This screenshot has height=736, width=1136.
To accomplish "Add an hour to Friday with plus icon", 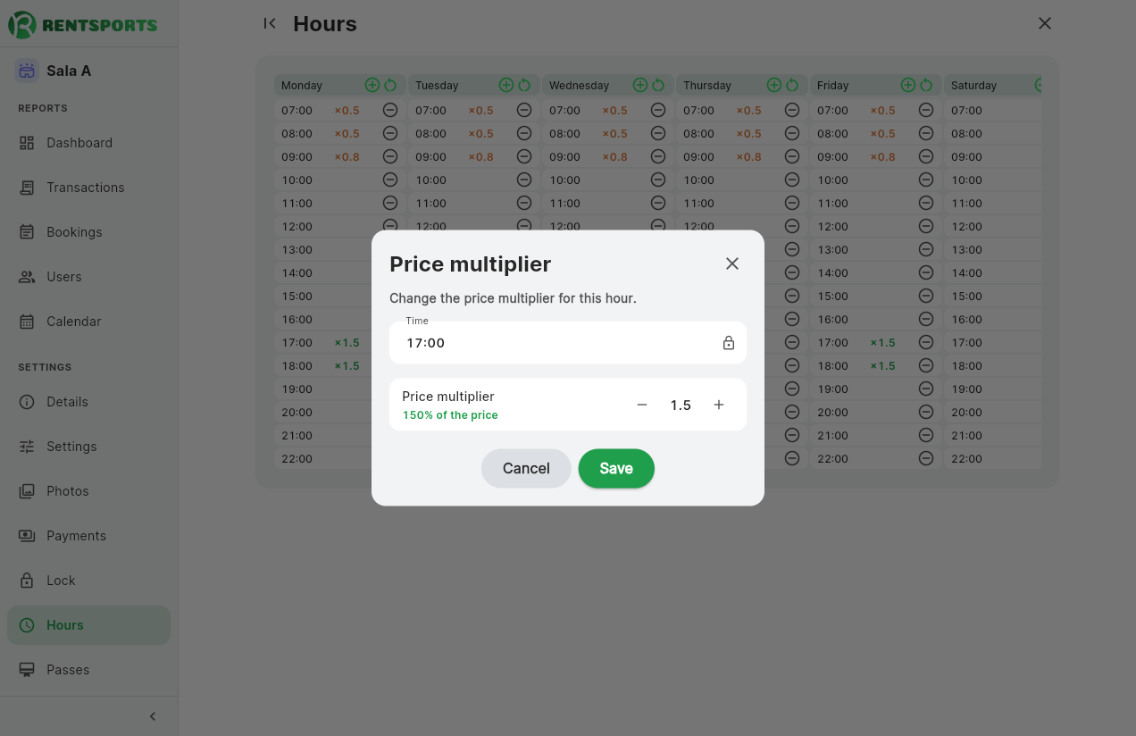I will [x=908, y=85].
